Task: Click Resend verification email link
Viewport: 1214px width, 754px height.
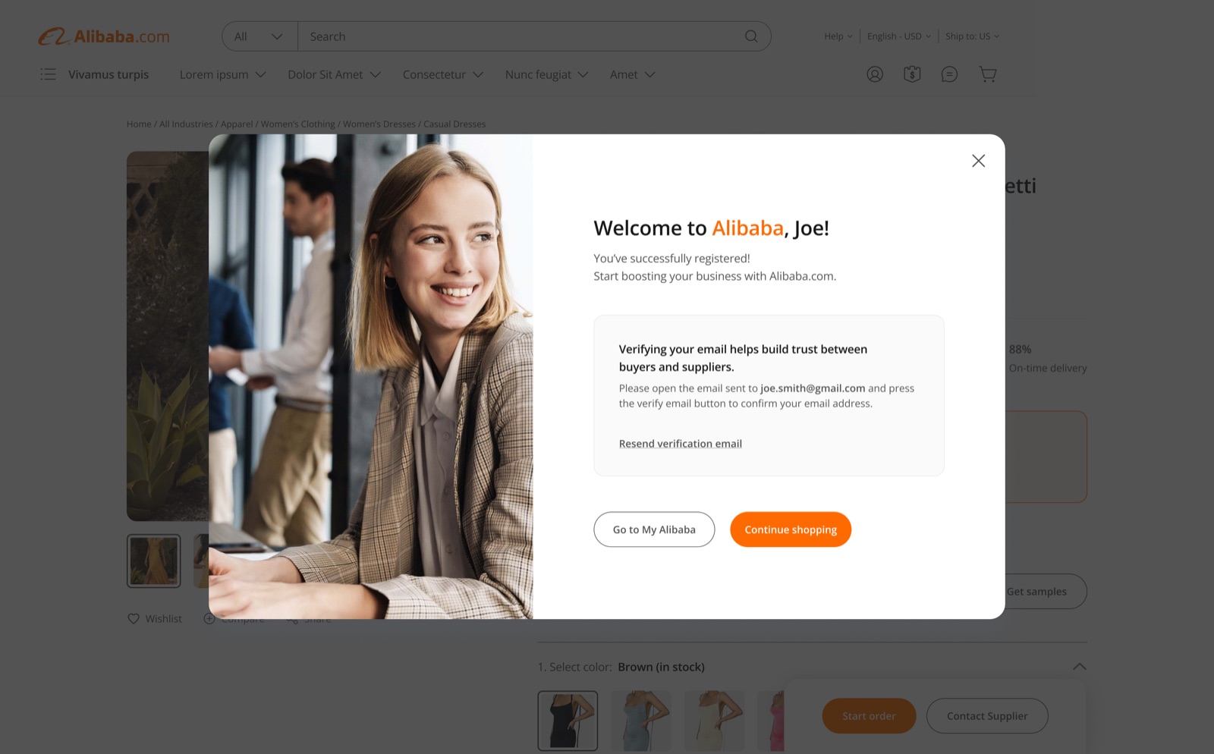Action: click(681, 444)
